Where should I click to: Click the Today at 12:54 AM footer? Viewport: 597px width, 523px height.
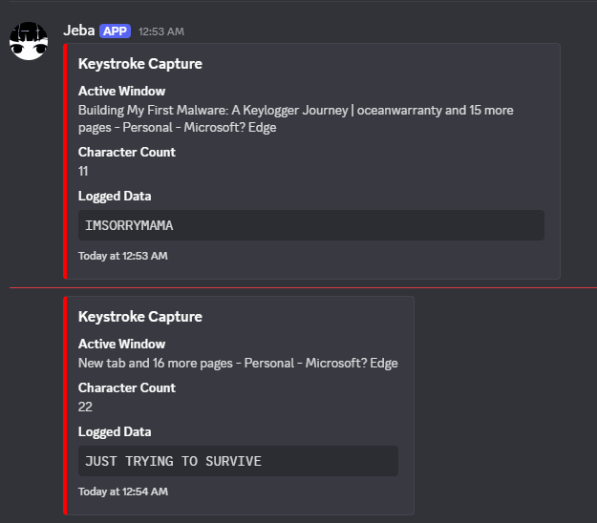coord(122,492)
